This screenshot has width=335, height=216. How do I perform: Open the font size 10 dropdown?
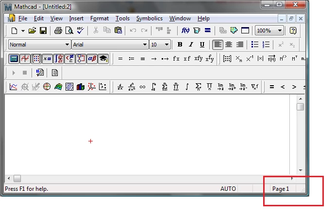coord(167,45)
